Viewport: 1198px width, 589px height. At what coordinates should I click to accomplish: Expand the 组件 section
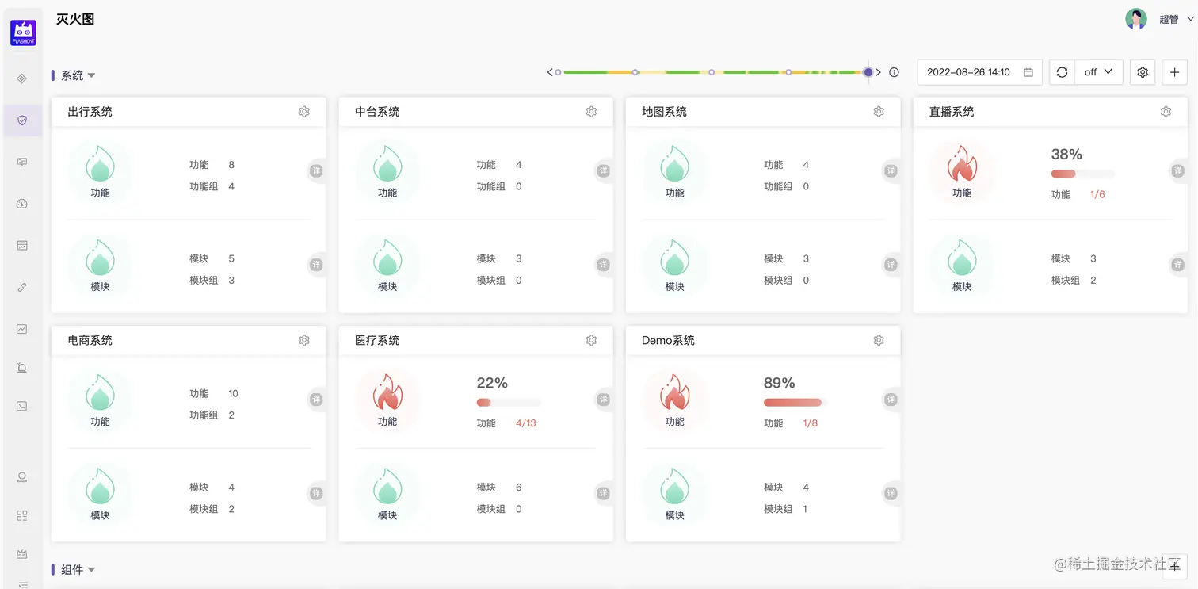[91, 569]
